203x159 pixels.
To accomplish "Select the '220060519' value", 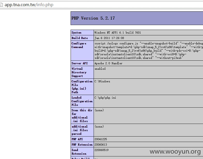I will tap(101, 150).
